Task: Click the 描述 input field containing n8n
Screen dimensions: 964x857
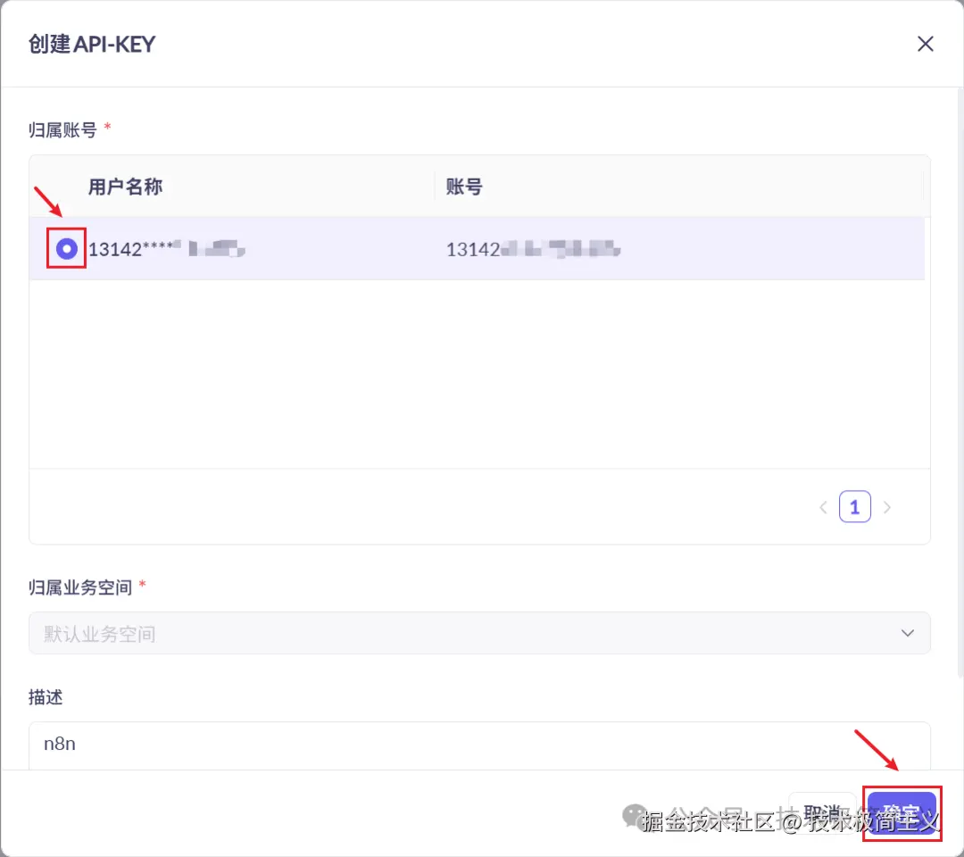Action: pos(479,745)
